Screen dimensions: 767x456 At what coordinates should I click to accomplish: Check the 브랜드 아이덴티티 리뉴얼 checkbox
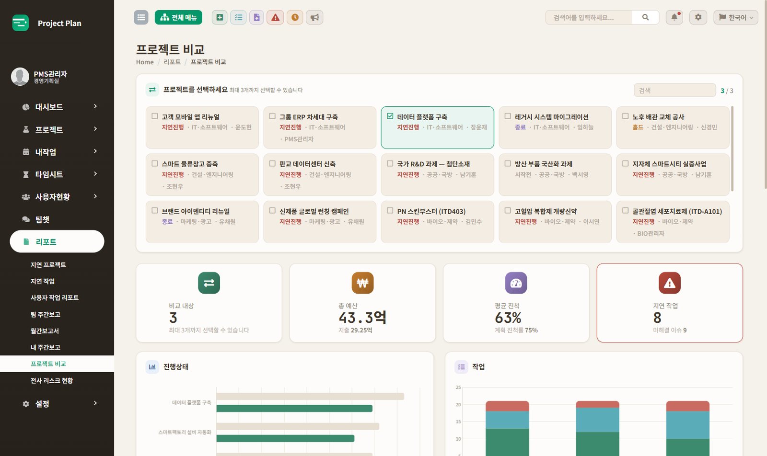pyautogui.click(x=155, y=210)
